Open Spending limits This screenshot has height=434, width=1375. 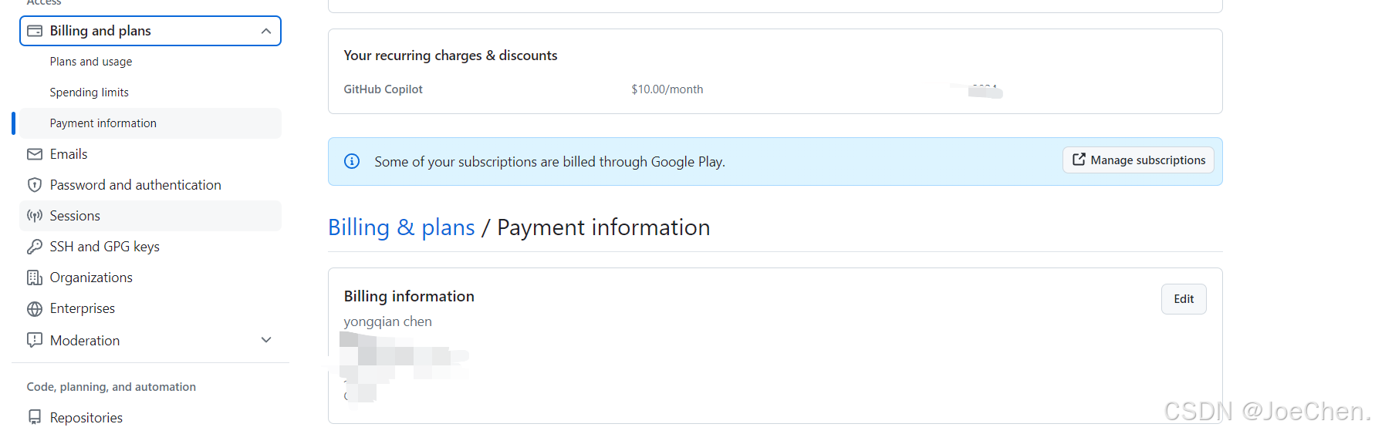[90, 93]
